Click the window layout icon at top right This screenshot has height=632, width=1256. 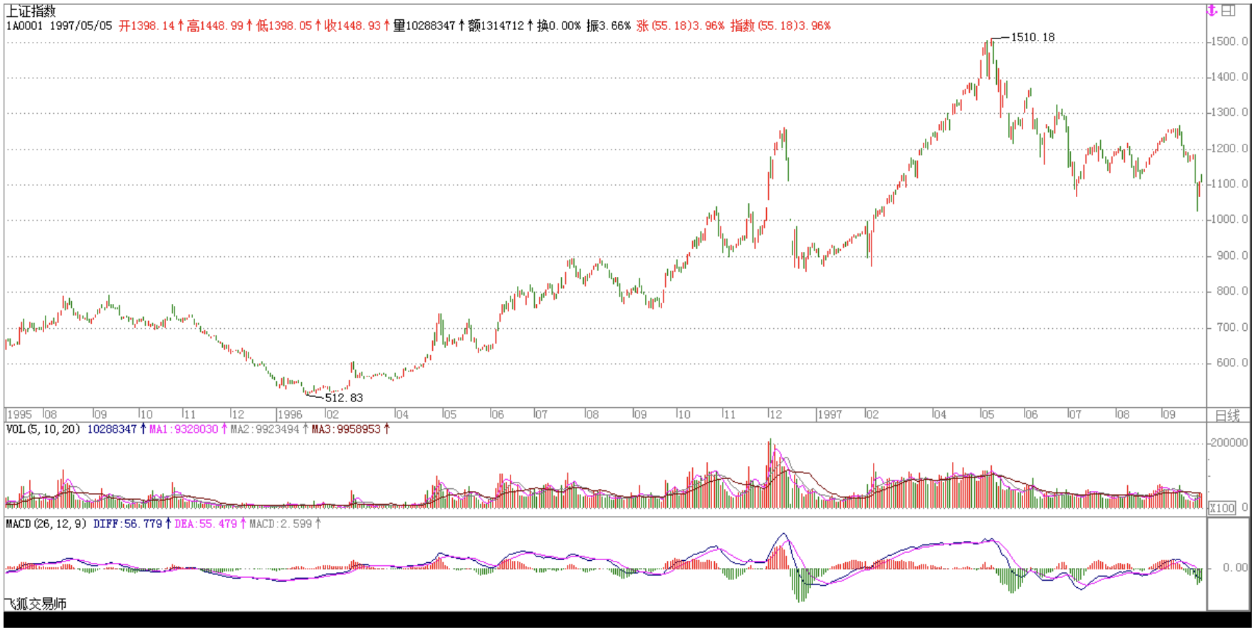(1228, 11)
